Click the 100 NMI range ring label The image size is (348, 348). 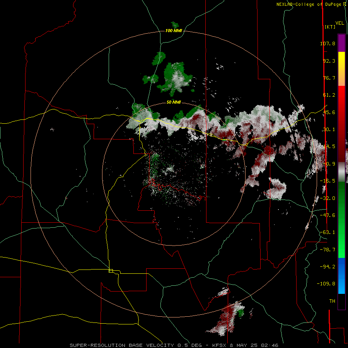pyautogui.click(x=174, y=31)
